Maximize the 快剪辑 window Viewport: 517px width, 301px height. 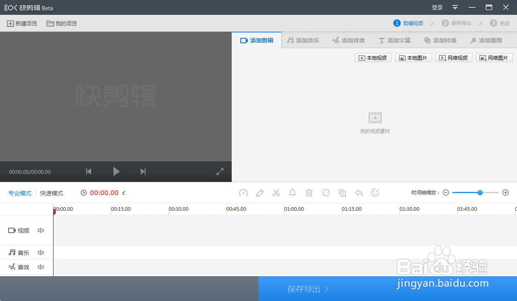[x=489, y=7]
